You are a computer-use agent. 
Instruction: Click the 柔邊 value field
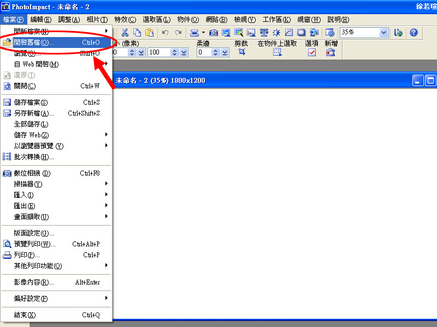tap(204, 52)
